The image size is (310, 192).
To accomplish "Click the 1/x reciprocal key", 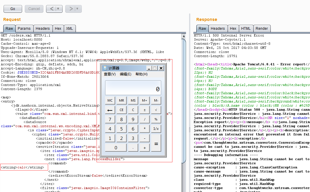I will [156, 129].
